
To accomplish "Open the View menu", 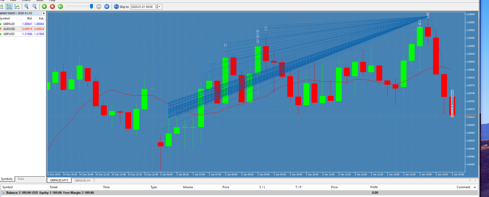I will point(13,1).
